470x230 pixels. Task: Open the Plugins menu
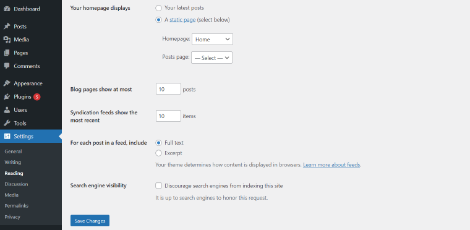coord(22,97)
